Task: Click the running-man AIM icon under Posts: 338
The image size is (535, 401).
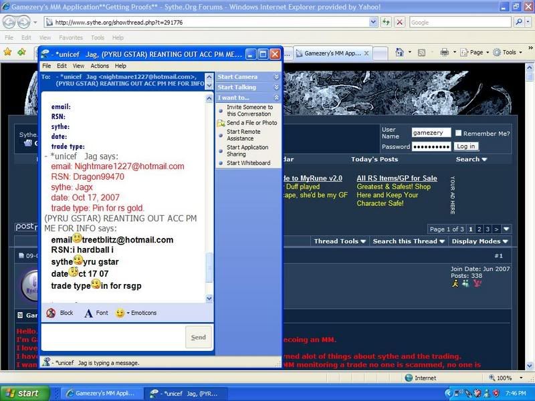Action: (x=455, y=283)
